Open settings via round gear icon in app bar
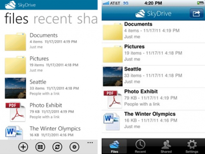 point(74,147)
